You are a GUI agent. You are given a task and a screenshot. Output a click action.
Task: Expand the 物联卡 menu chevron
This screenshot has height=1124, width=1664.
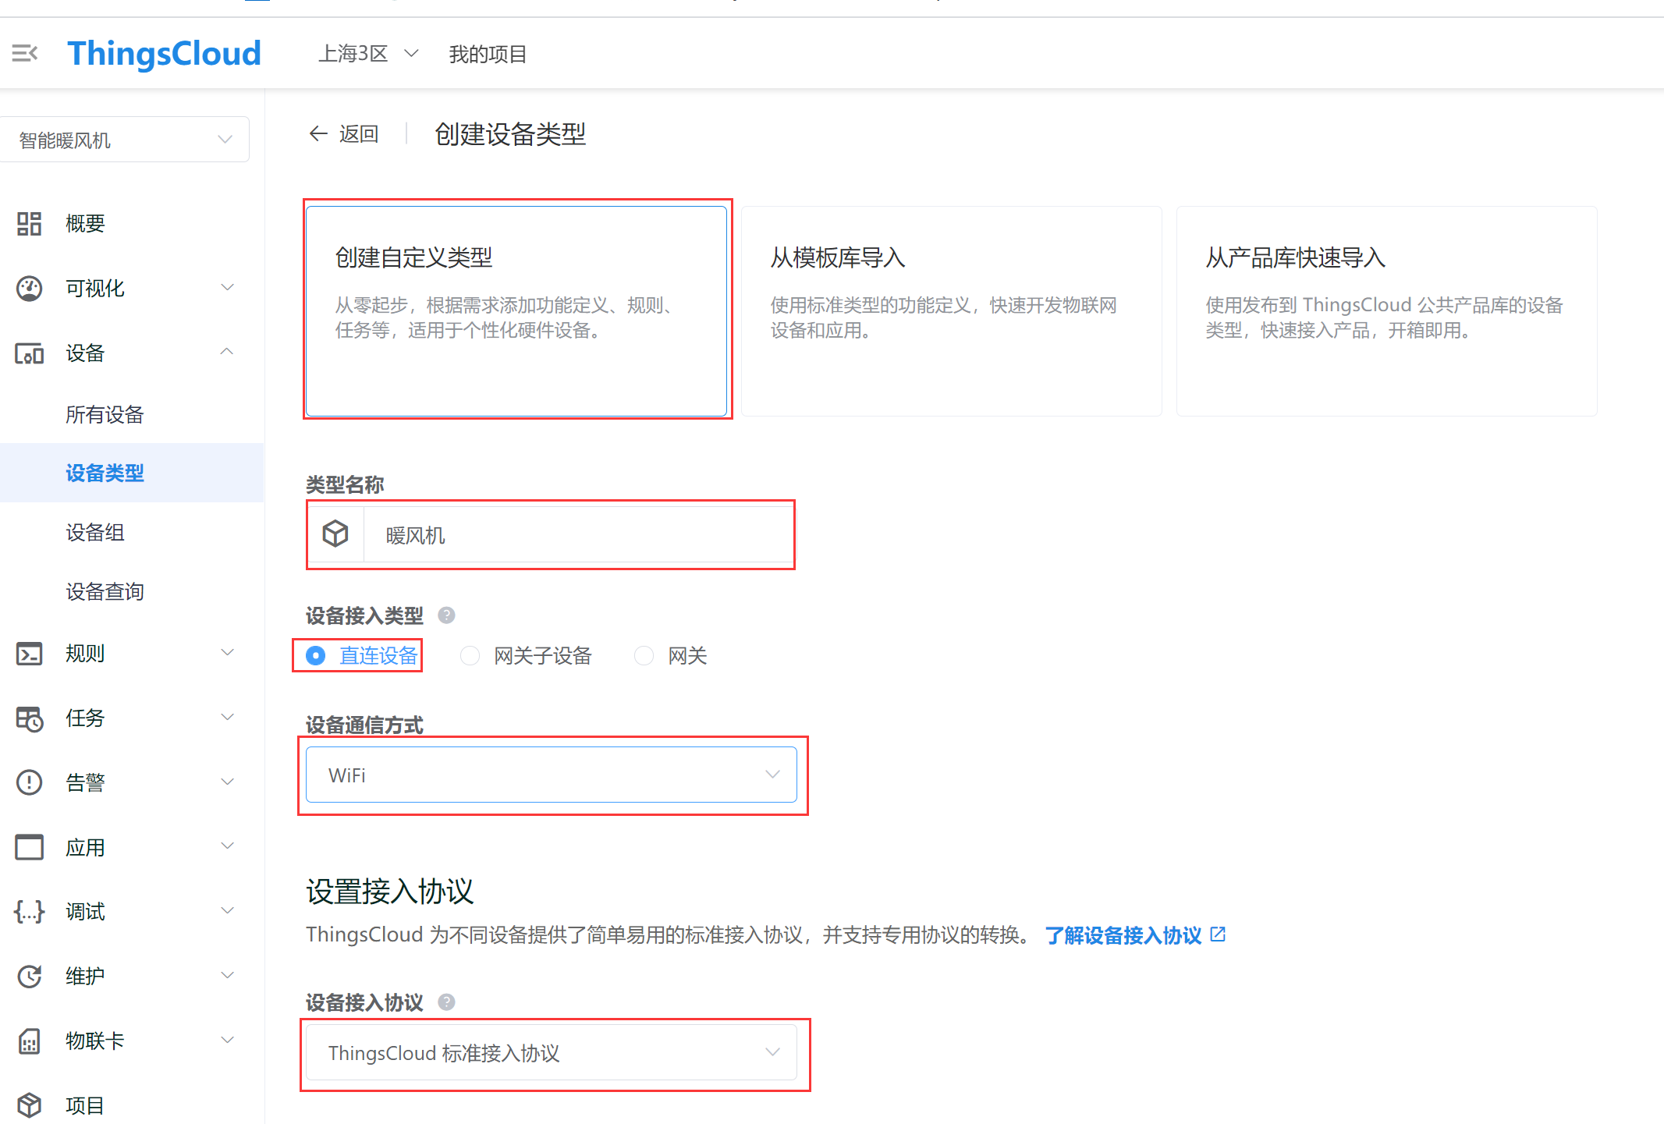tap(227, 1040)
